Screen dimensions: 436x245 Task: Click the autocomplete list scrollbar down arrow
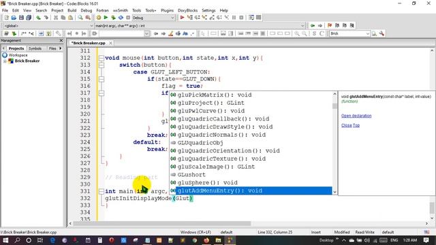coord(334,192)
